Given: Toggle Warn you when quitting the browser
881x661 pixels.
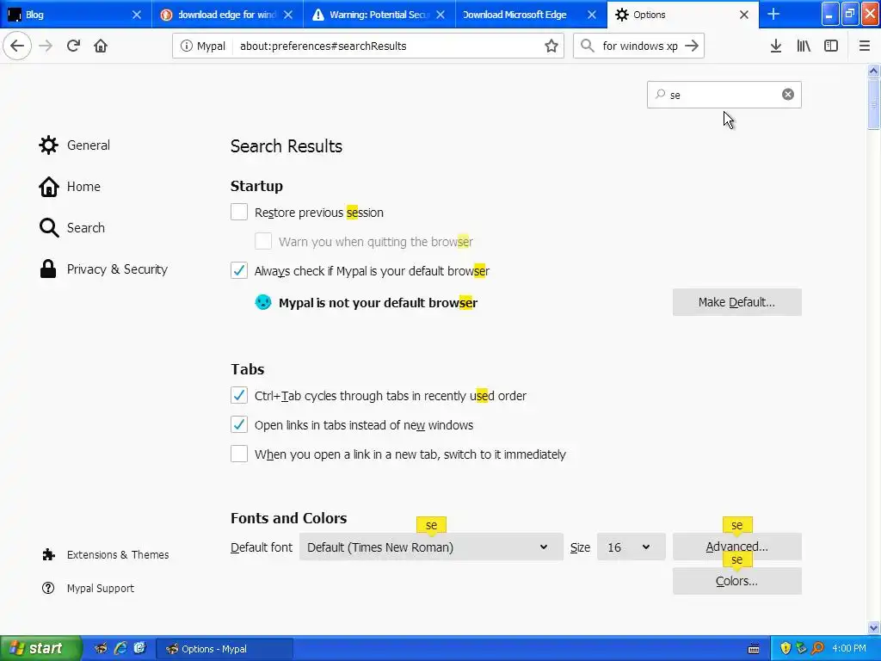Looking at the screenshot, I should coord(263,241).
